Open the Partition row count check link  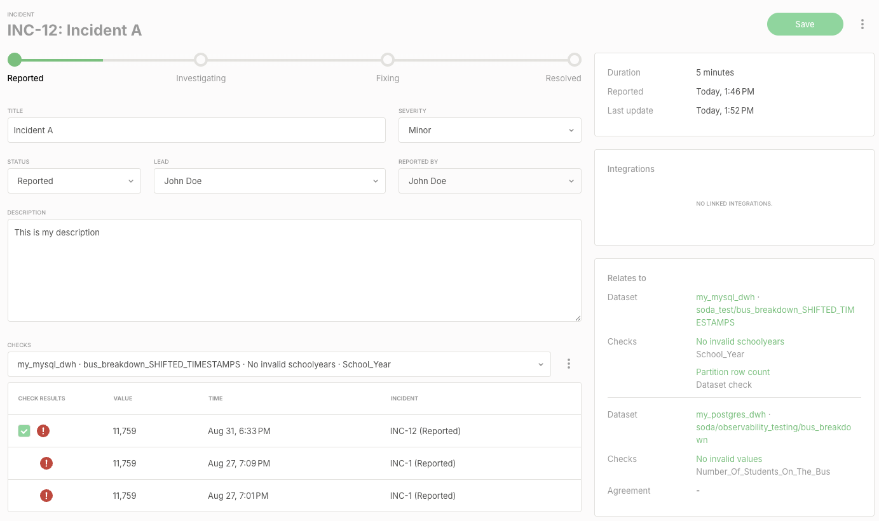coord(733,372)
